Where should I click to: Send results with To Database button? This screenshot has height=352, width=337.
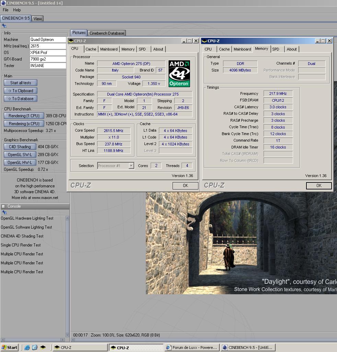point(21,99)
